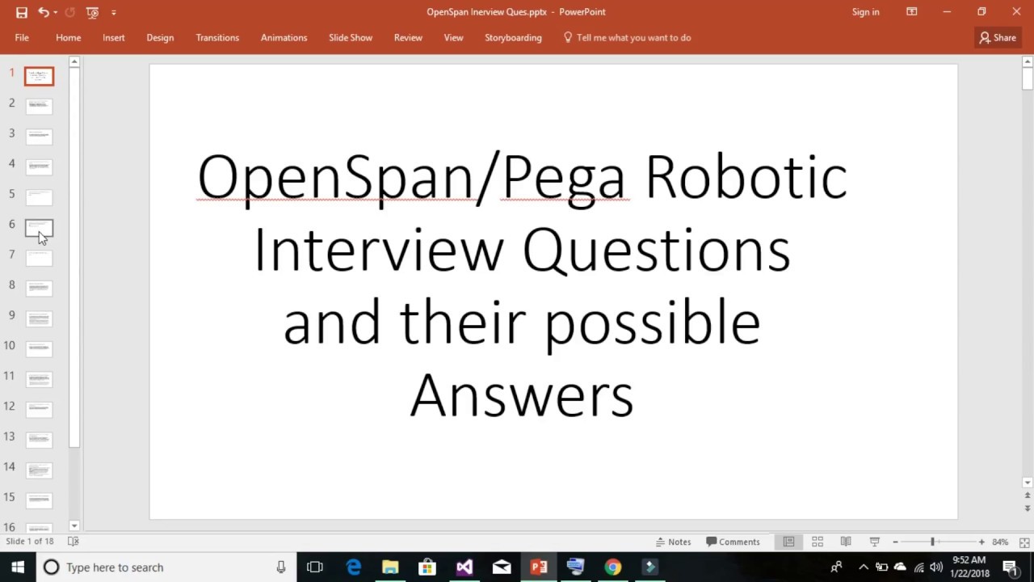Open the Animations ribbon tab

tap(284, 37)
